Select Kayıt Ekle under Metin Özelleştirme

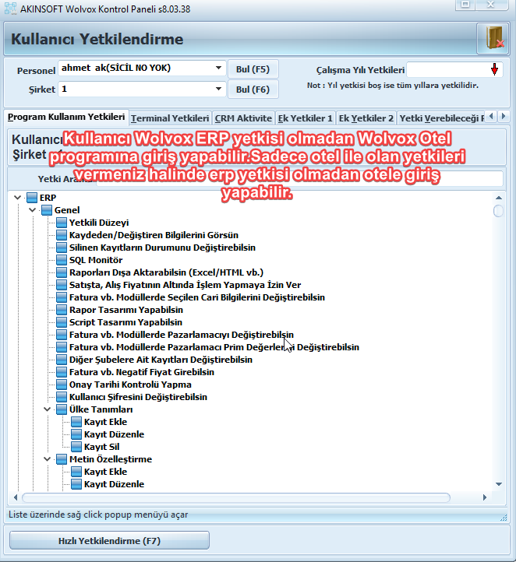pos(105,472)
